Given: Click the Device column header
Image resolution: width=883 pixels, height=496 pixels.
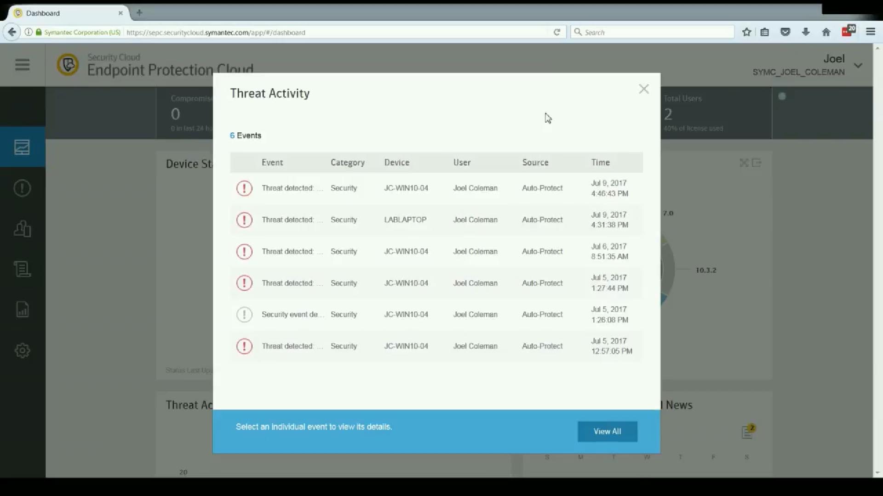Looking at the screenshot, I should coord(396,163).
